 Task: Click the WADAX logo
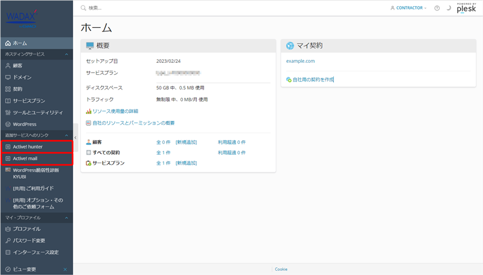22,17
